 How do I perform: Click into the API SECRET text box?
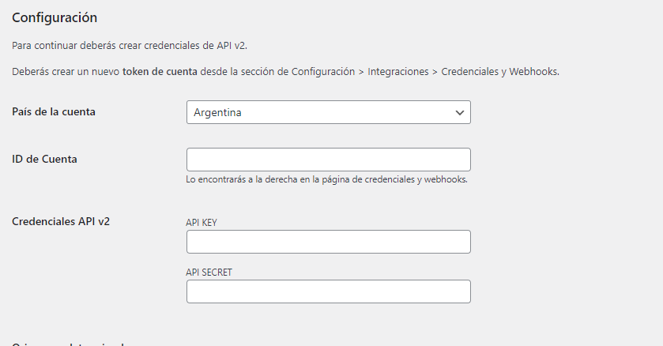click(x=329, y=291)
